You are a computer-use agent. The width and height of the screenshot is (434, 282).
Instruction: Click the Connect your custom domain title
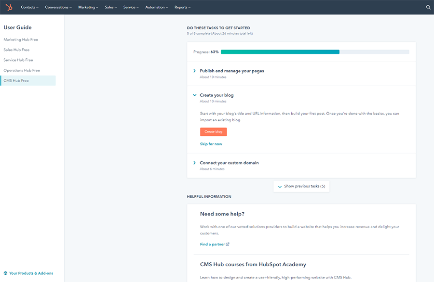(x=229, y=163)
